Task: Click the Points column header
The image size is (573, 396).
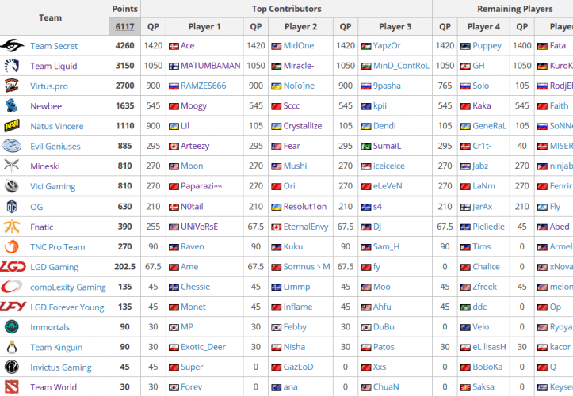Action: coord(124,9)
